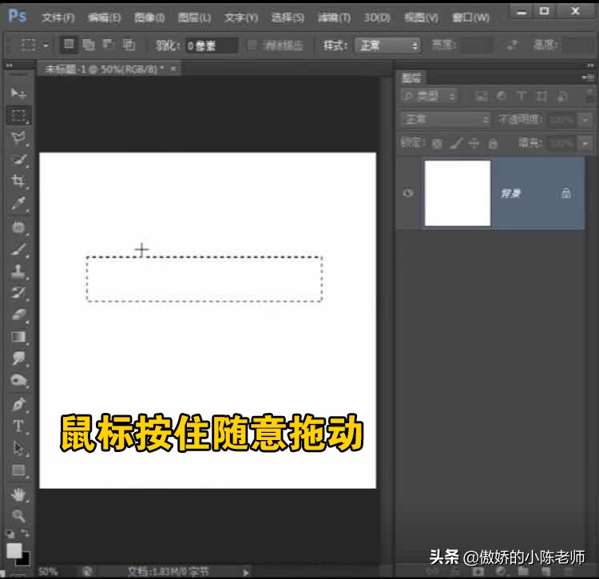
Task: Select the Pen tool
Action: pyautogui.click(x=18, y=404)
